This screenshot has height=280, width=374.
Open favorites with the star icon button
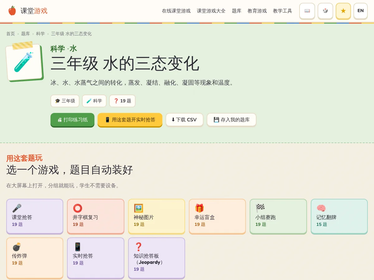343,11
